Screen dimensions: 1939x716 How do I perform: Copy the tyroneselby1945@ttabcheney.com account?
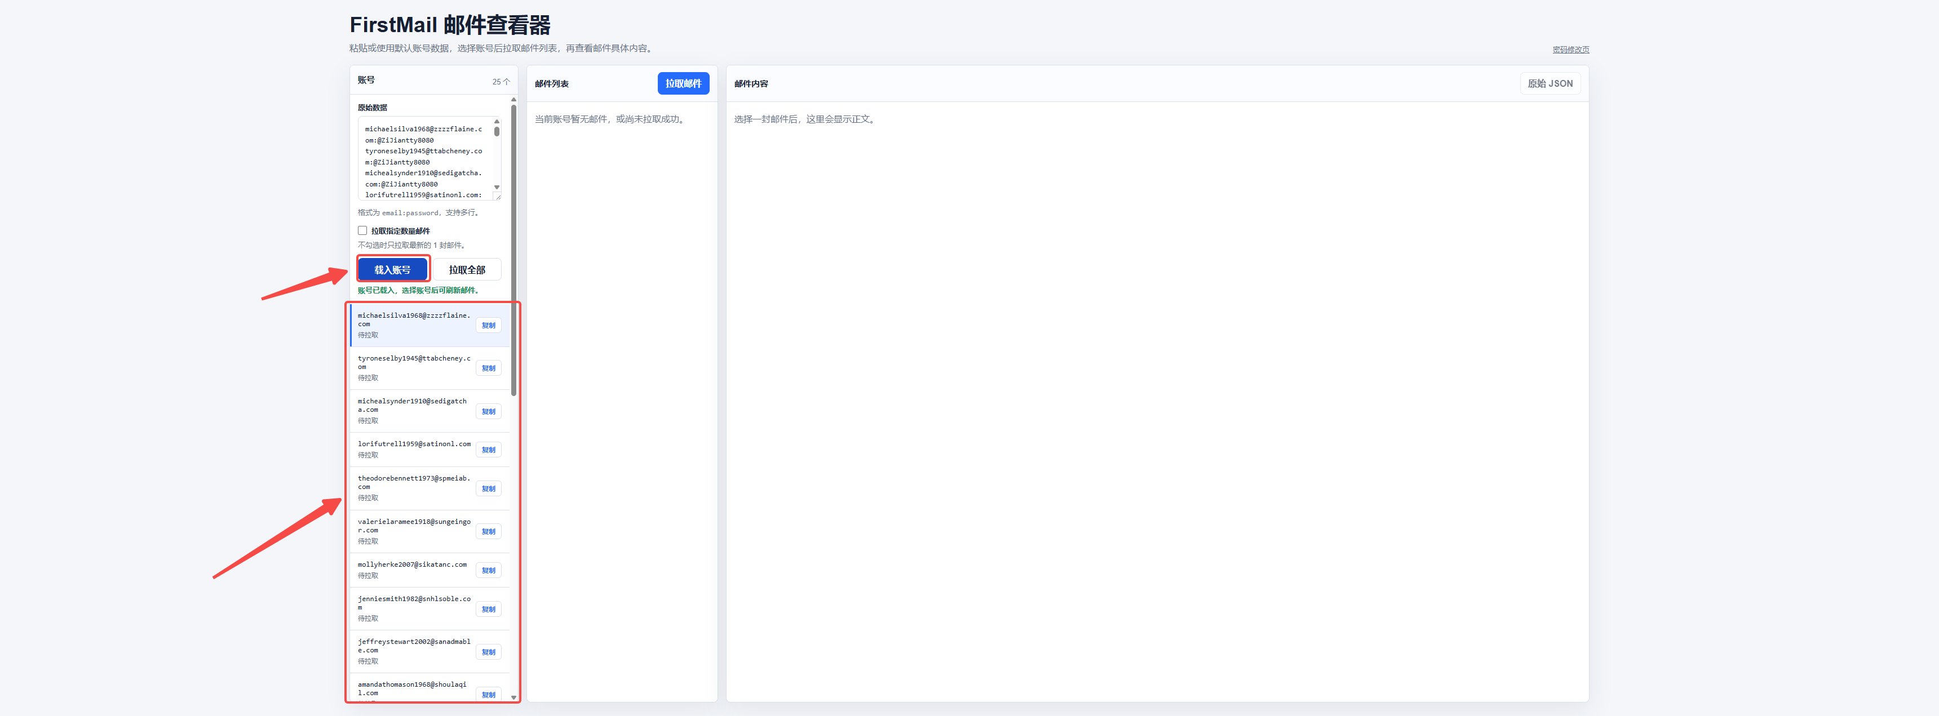(x=489, y=368)
